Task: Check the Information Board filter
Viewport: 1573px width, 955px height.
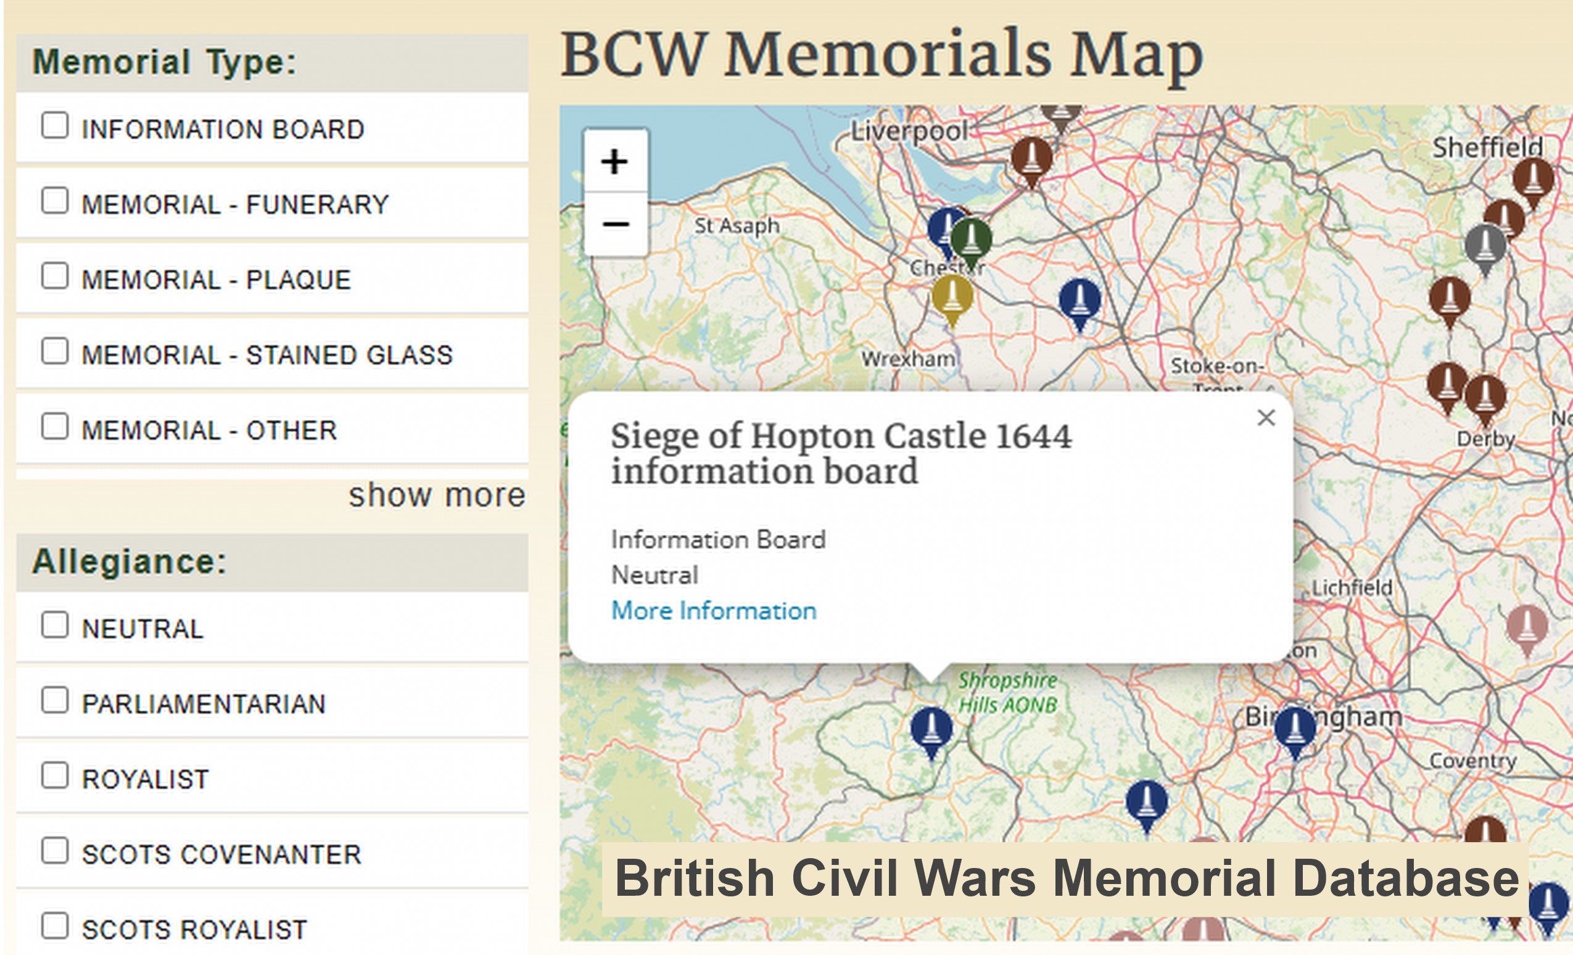Action: 55,125
